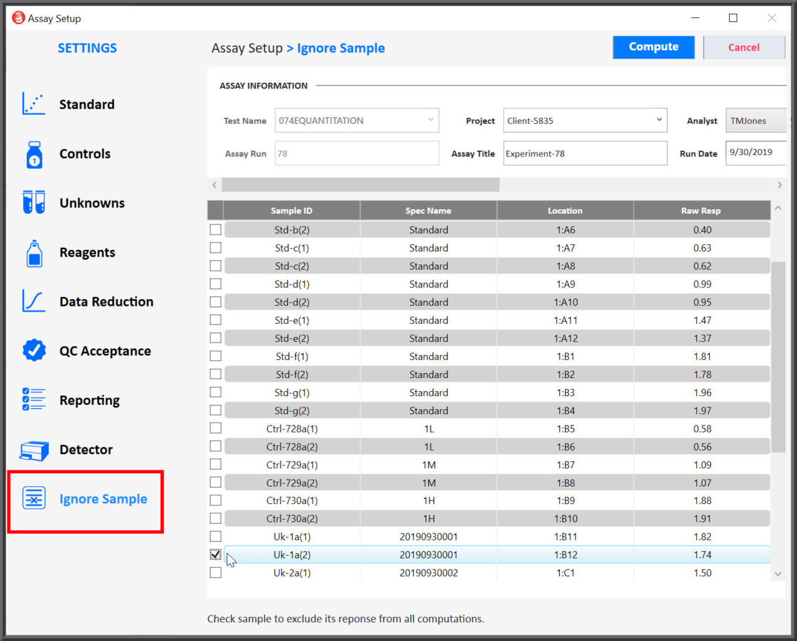Click the Cancel button

[x=744, y=47]
